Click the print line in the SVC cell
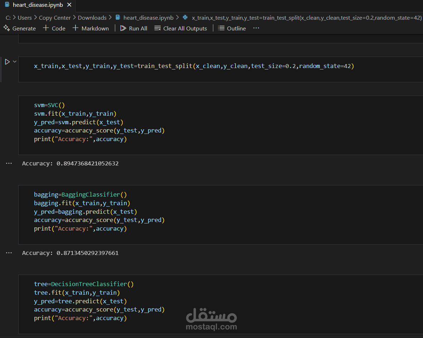The height and width of the screenshot is (338, 423). click(81, 139)
